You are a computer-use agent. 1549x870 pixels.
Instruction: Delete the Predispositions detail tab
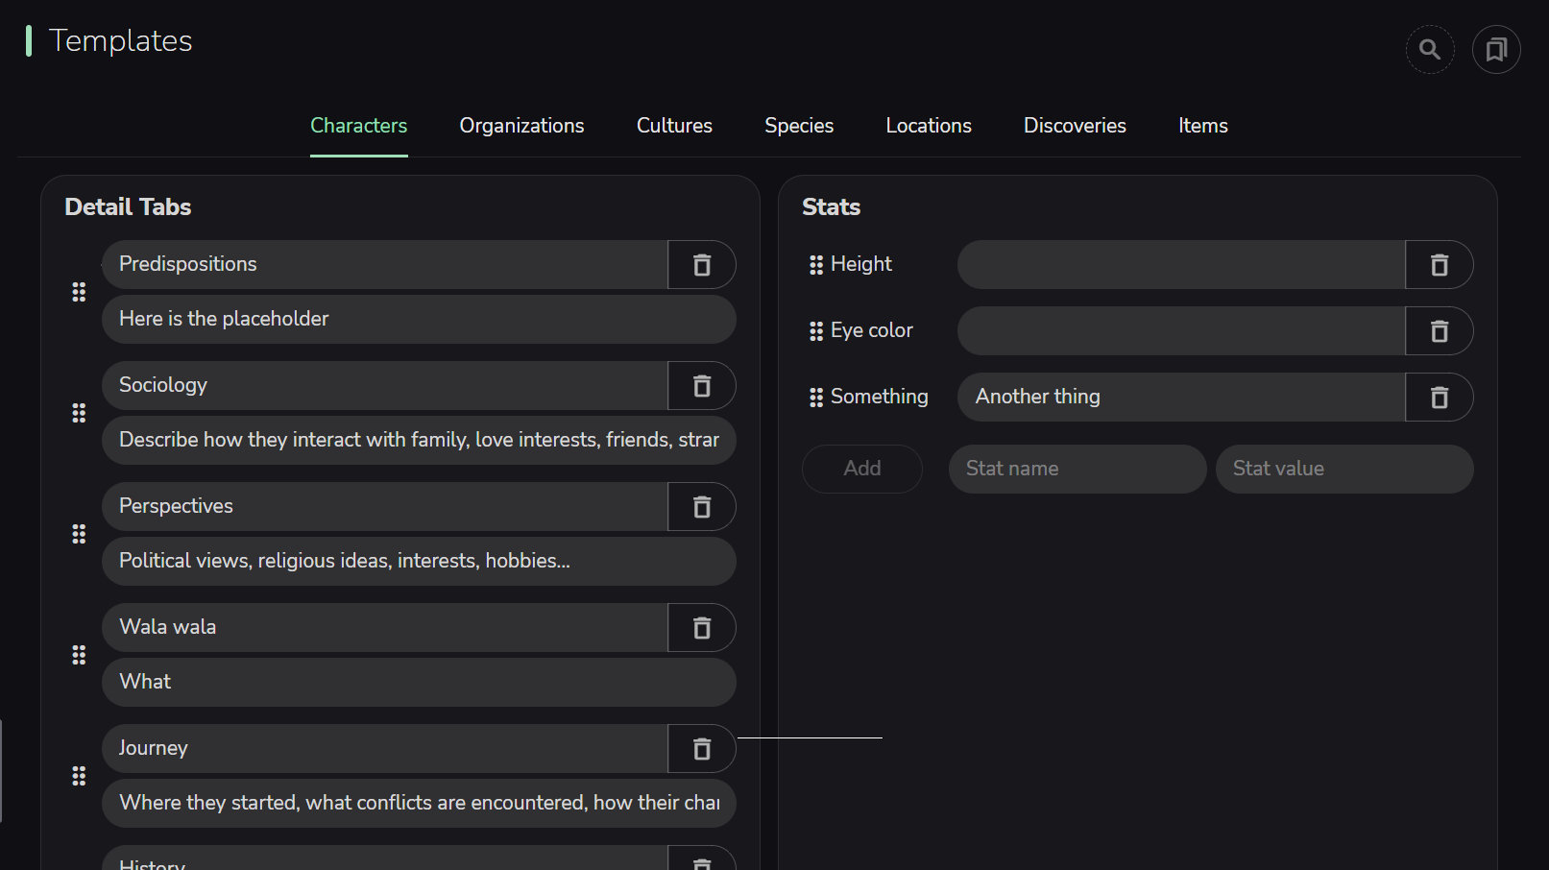pyautogui.click(x=702, y=265)
